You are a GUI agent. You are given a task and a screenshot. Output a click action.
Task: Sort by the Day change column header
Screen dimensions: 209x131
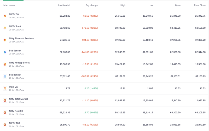coord(91,5)
